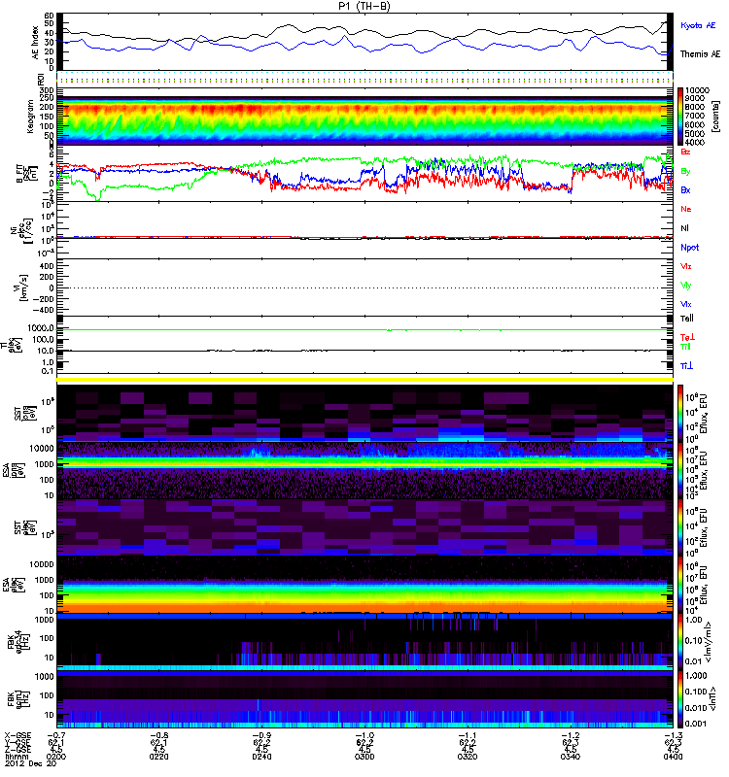Screen dimensions: 729x777
Task: Click inside the B_FIT magnetic field panel
Action: click(364, 174)
